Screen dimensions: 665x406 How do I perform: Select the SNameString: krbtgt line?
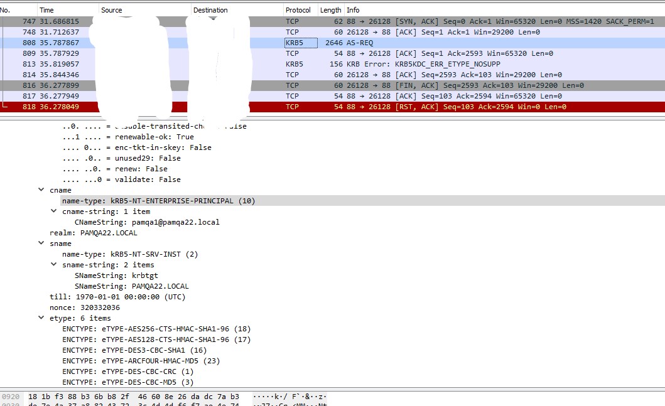pos(116,275)
